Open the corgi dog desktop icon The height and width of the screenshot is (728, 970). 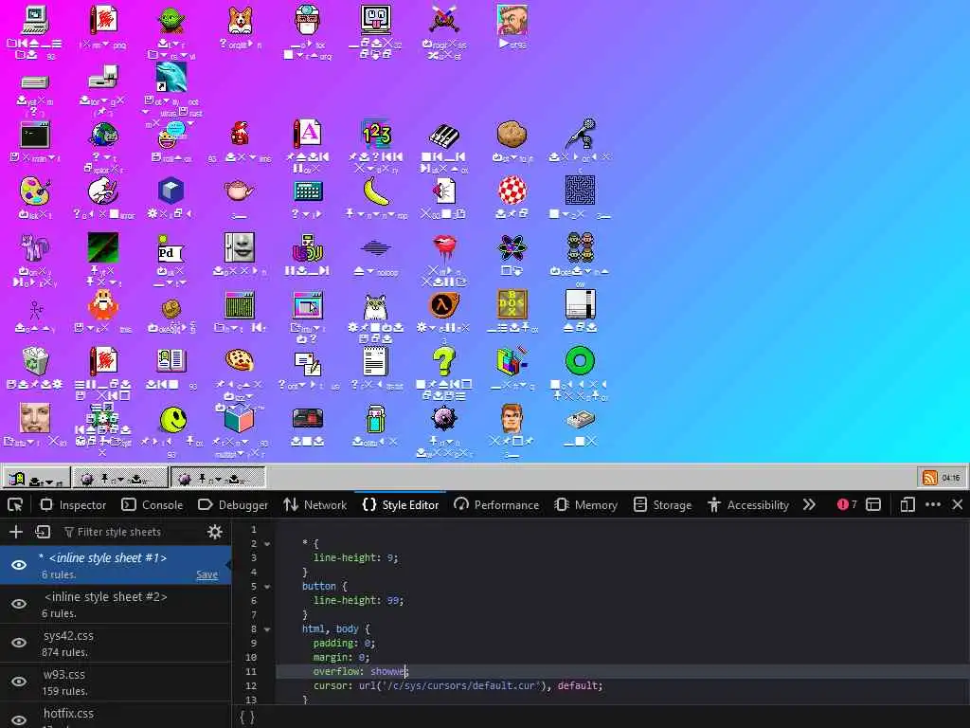[240, 21]
